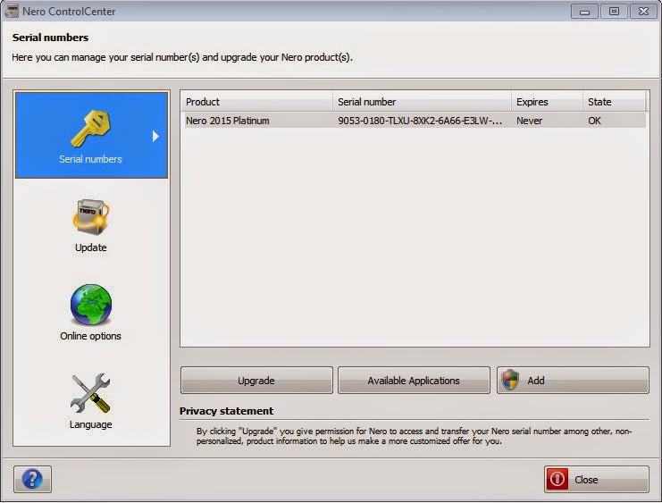Click the serial number 9053-0180-TLXU cell
Image resolution: width=662 pixels, height=503 pixels.
point(420,121)
